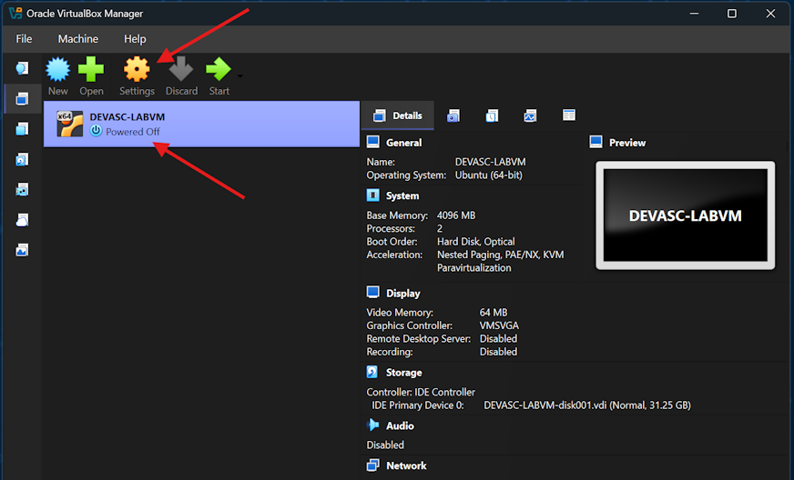Click the VirtualBox logo in the title bar

[15, 13]
